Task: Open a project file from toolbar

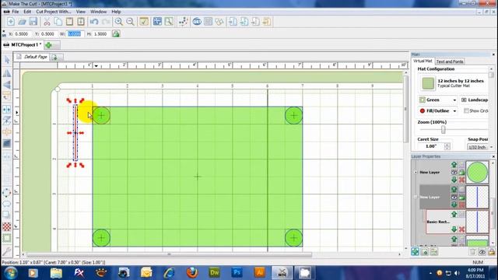Action: (22, 22)
